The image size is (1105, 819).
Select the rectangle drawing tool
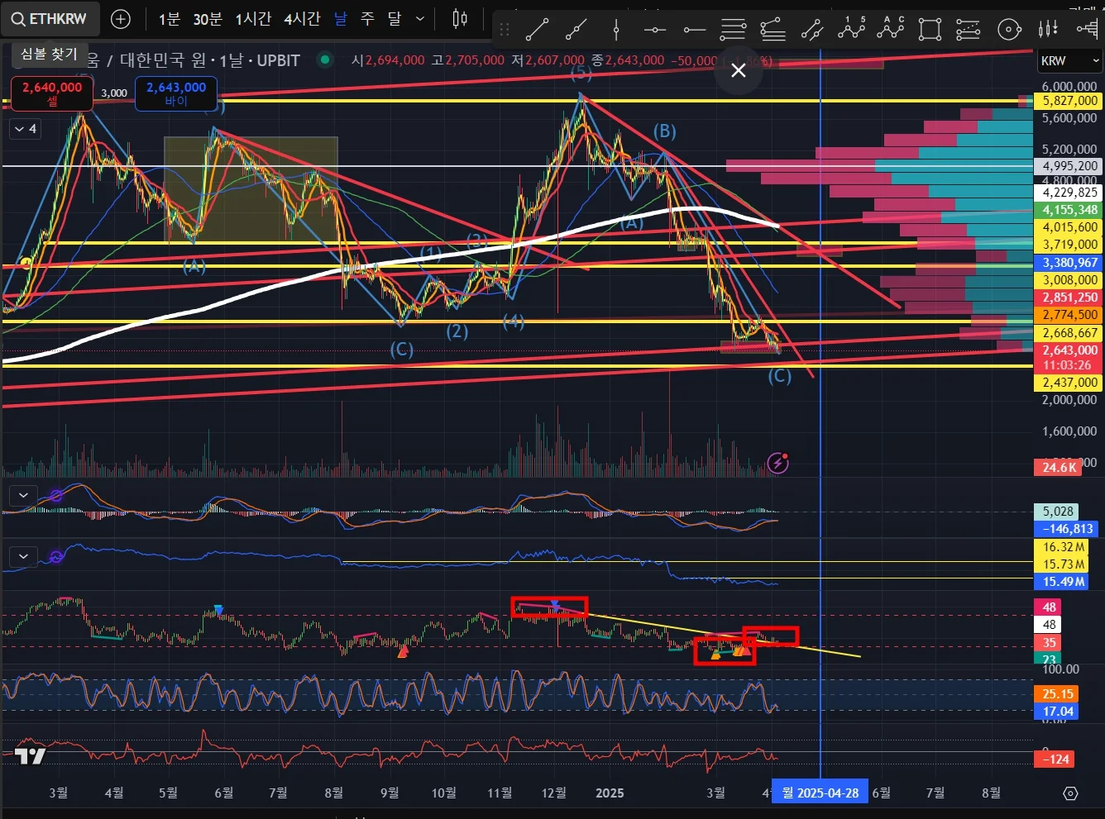coord(930,31)
